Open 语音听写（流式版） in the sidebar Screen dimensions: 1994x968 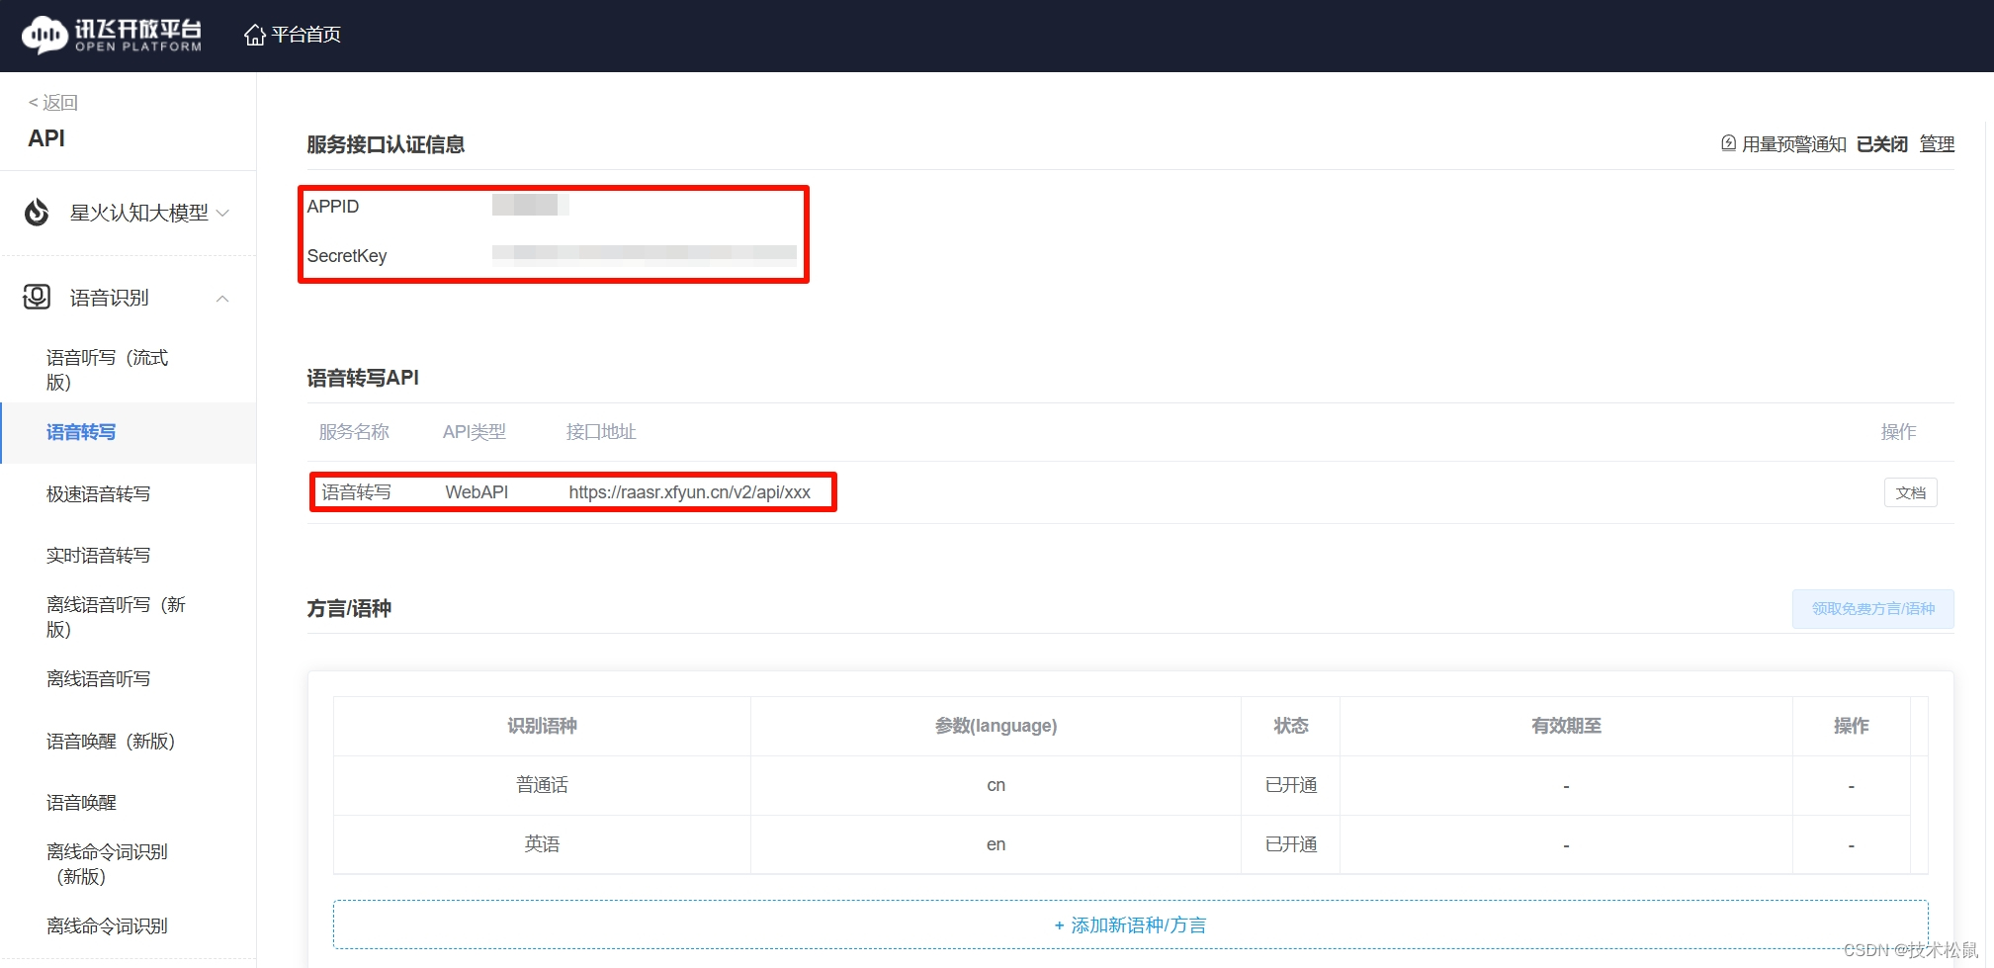click(x=107, y=370)
